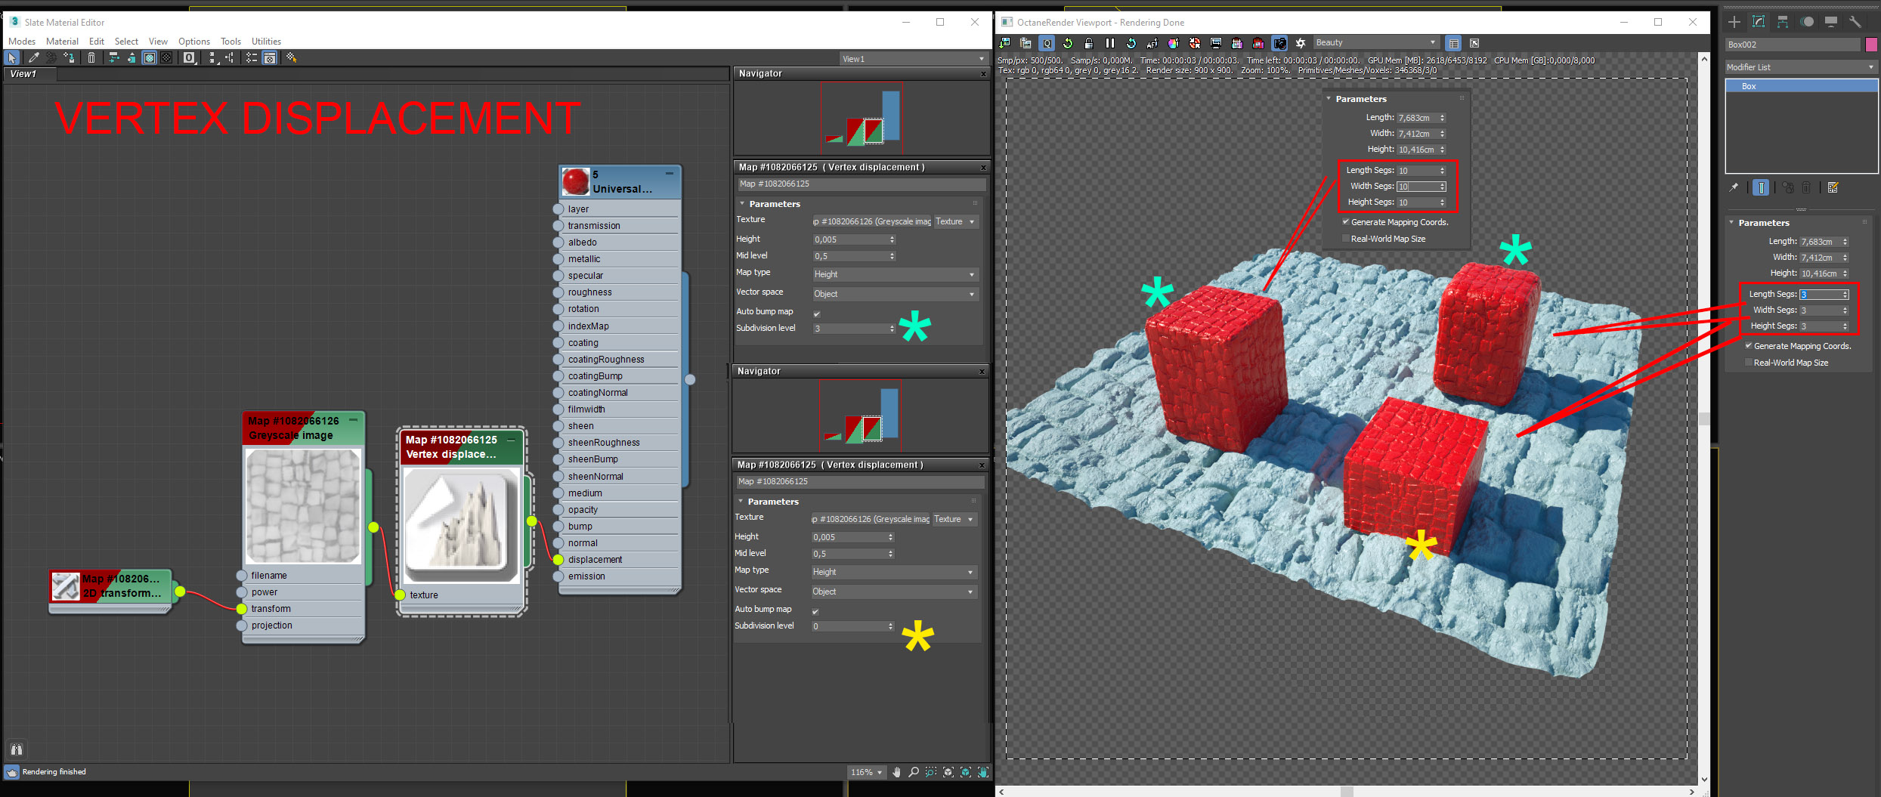Collapse the Greyscale image node with minus button
Screen dimensions: 1881x797
tap(353, 420)
